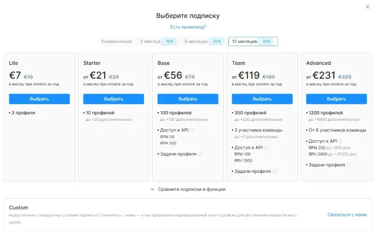
Task: Open help icon beside Advanced profile tasks
Action: [x=349, y=165]
